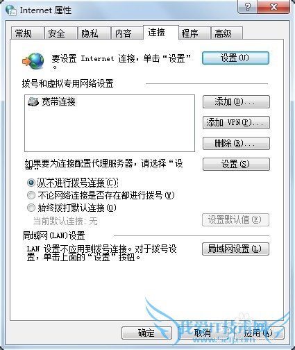Click the Internet Properties title bar icon

pyautogui.click(x=11, y=10)
